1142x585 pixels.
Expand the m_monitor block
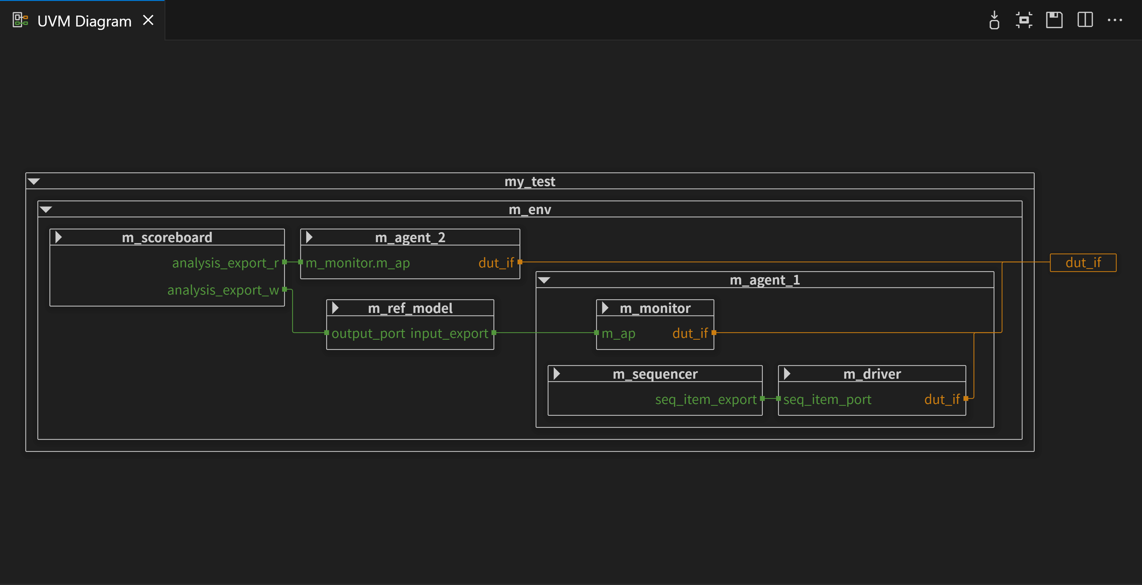coord(605,308)
